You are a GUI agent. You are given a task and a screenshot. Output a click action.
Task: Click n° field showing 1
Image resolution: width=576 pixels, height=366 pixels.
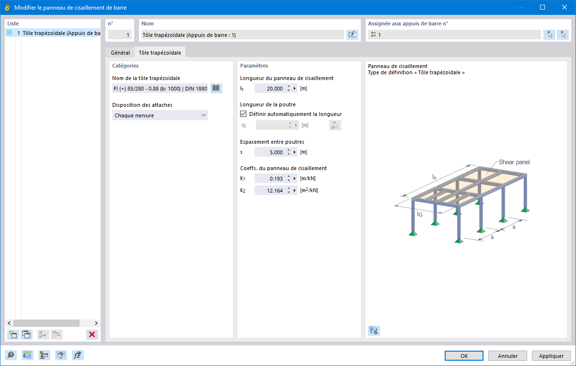coord(119,34)
